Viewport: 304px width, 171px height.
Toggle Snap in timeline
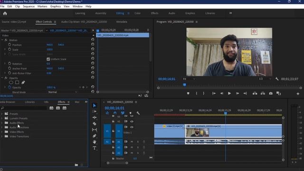tap(115, 113)
